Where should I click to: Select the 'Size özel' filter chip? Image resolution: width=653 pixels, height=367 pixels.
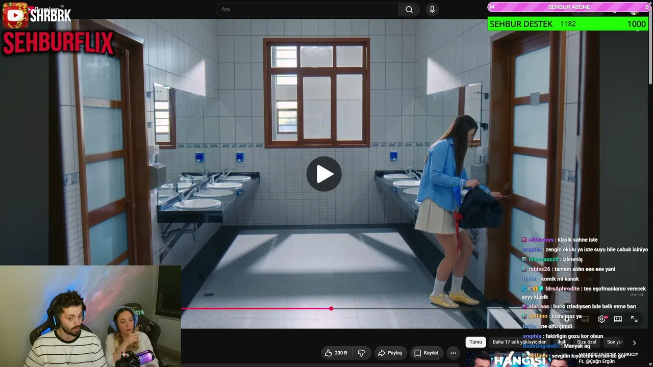[x=586, y=342]
